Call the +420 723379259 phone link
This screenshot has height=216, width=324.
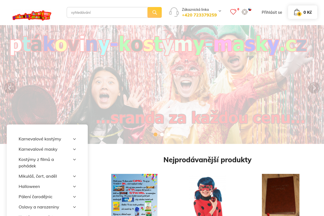point(199,15)
